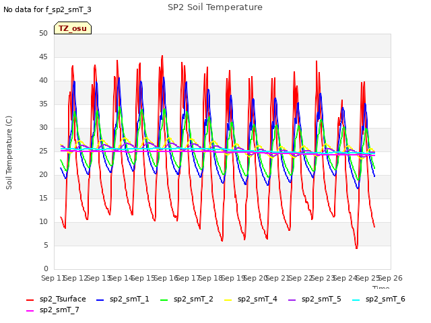The width and height of the screenshot is (431, 323).
Task: Click the Sep 26 x-axis date label
Action: click(391, 278)
